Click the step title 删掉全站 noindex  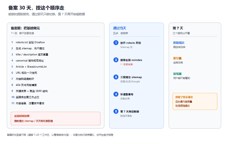tap(131, 60)
